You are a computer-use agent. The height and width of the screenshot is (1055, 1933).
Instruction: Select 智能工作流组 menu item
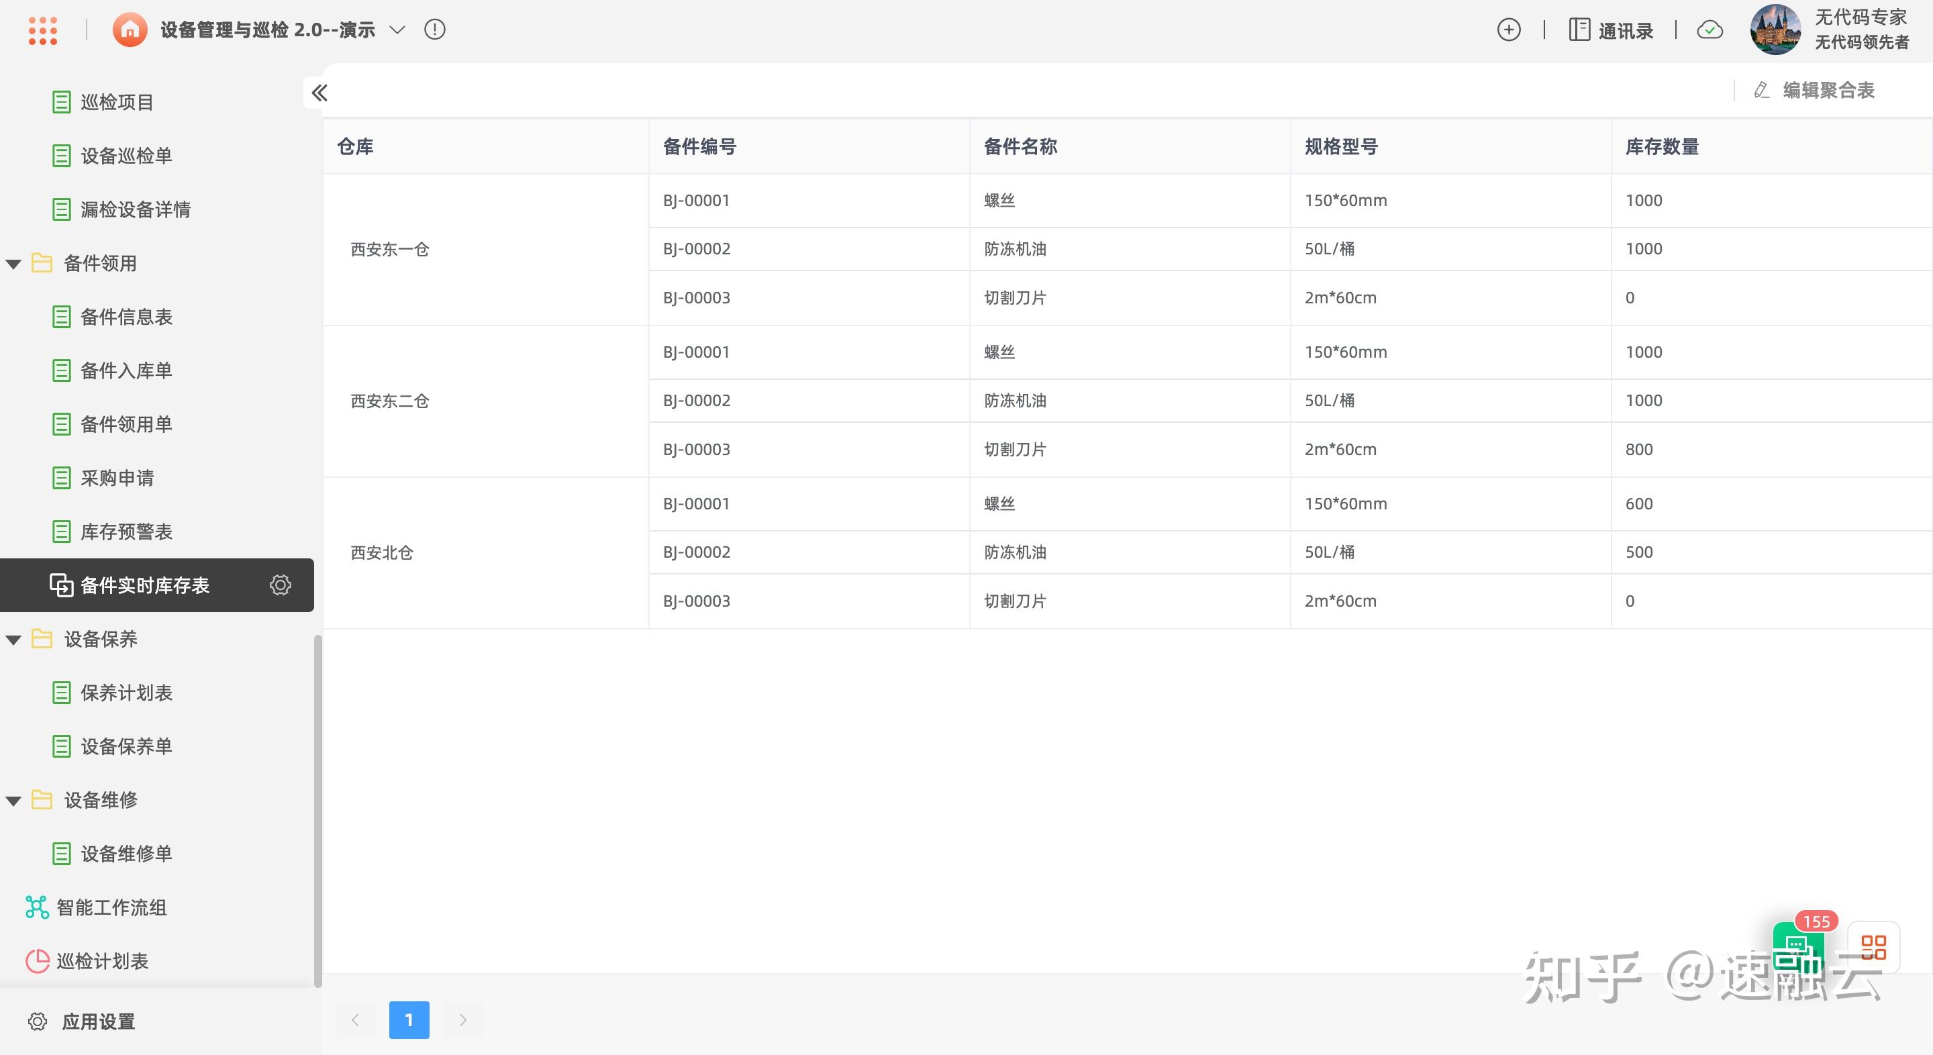(111, 908)
